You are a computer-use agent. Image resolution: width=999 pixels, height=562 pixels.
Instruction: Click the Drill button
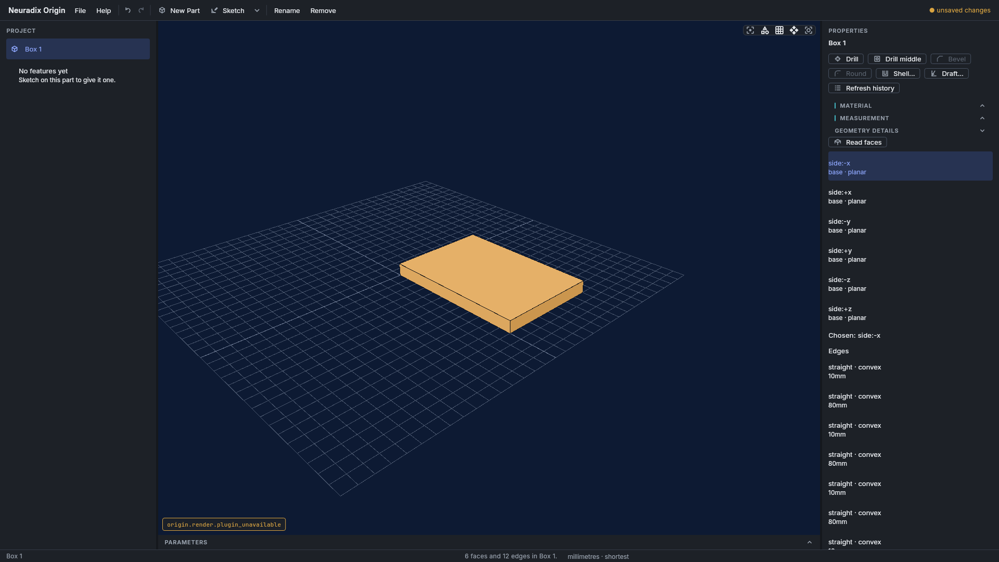click(846, 59)
